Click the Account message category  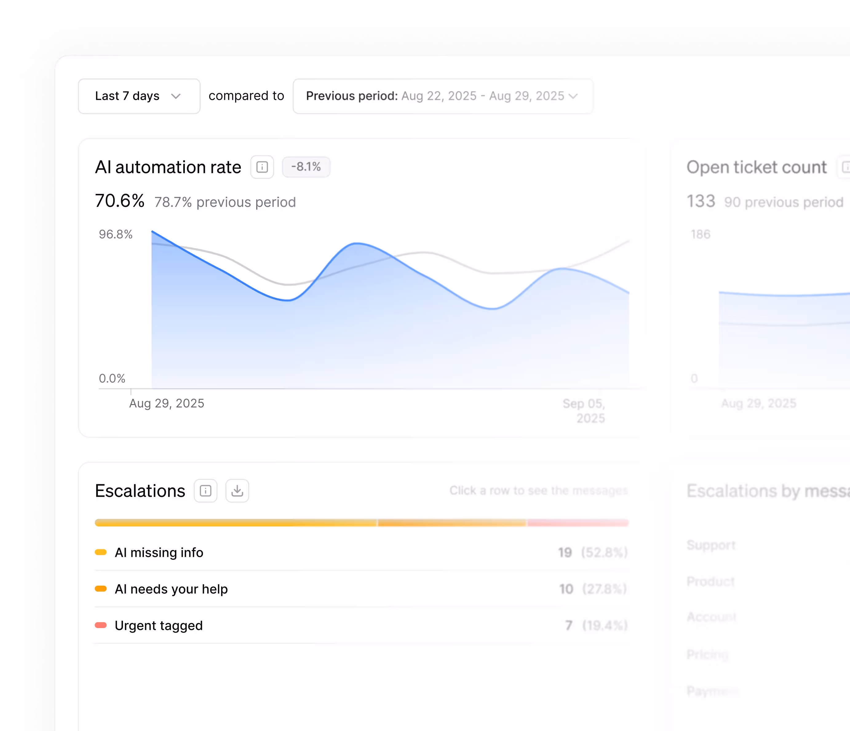pyautogui.click(x=711, y=617)
